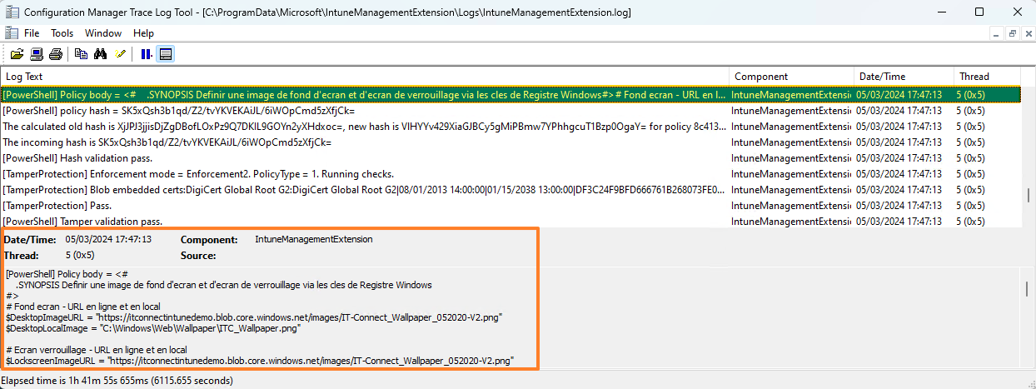Click the Open on Server computer icon
This screenshot has width=1036, height=389.
point(37,54)
